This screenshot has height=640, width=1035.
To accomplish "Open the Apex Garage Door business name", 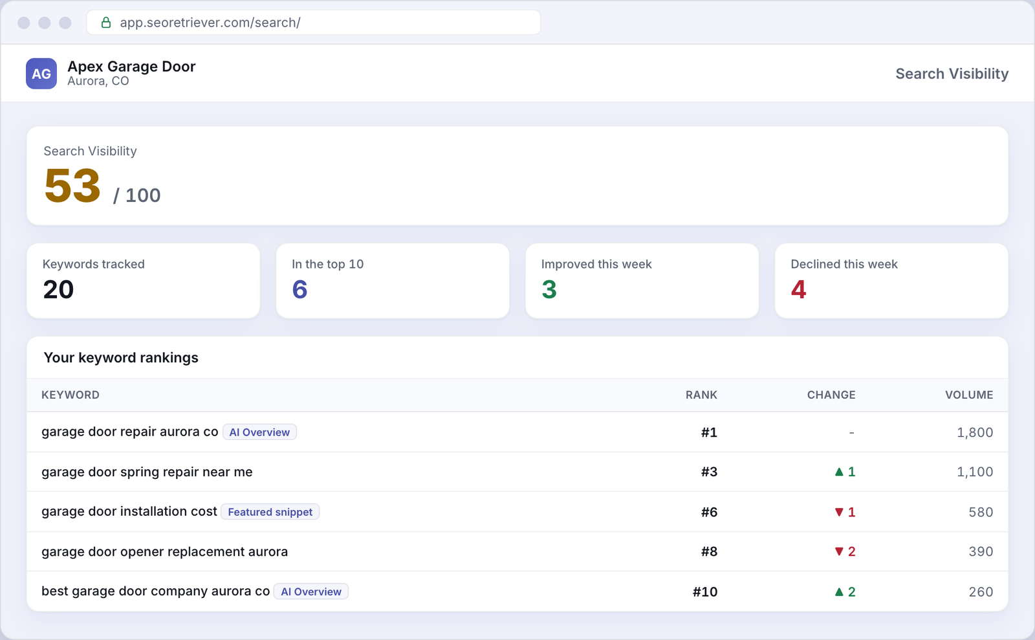I will click(x=131, y=67).
